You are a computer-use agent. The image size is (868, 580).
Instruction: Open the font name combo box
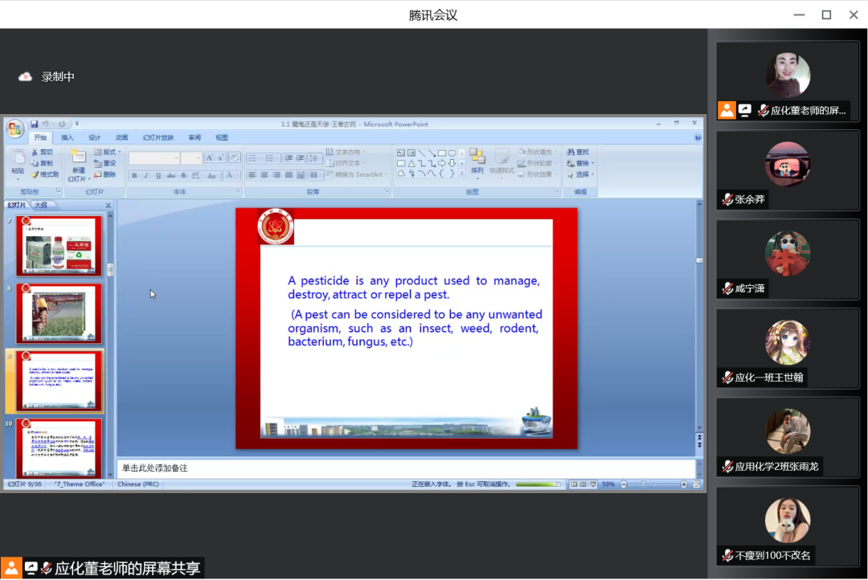click(x=153, y=158)
